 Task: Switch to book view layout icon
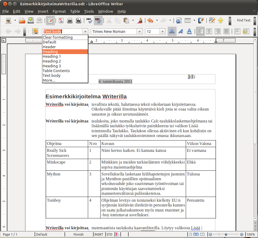[x=202, y=234]
